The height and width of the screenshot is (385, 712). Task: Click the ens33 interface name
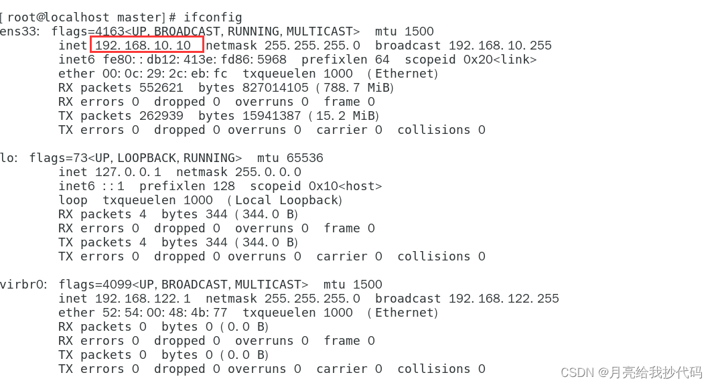pos(18,31)
